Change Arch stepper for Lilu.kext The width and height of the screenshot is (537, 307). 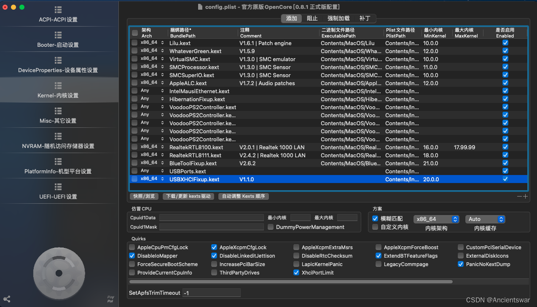[162, 43]
